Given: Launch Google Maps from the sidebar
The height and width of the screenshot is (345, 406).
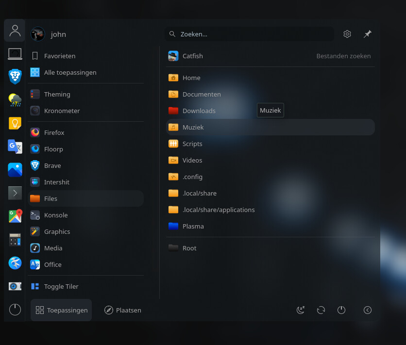Looking at the screenshot, I should click(x=15, y=216).
